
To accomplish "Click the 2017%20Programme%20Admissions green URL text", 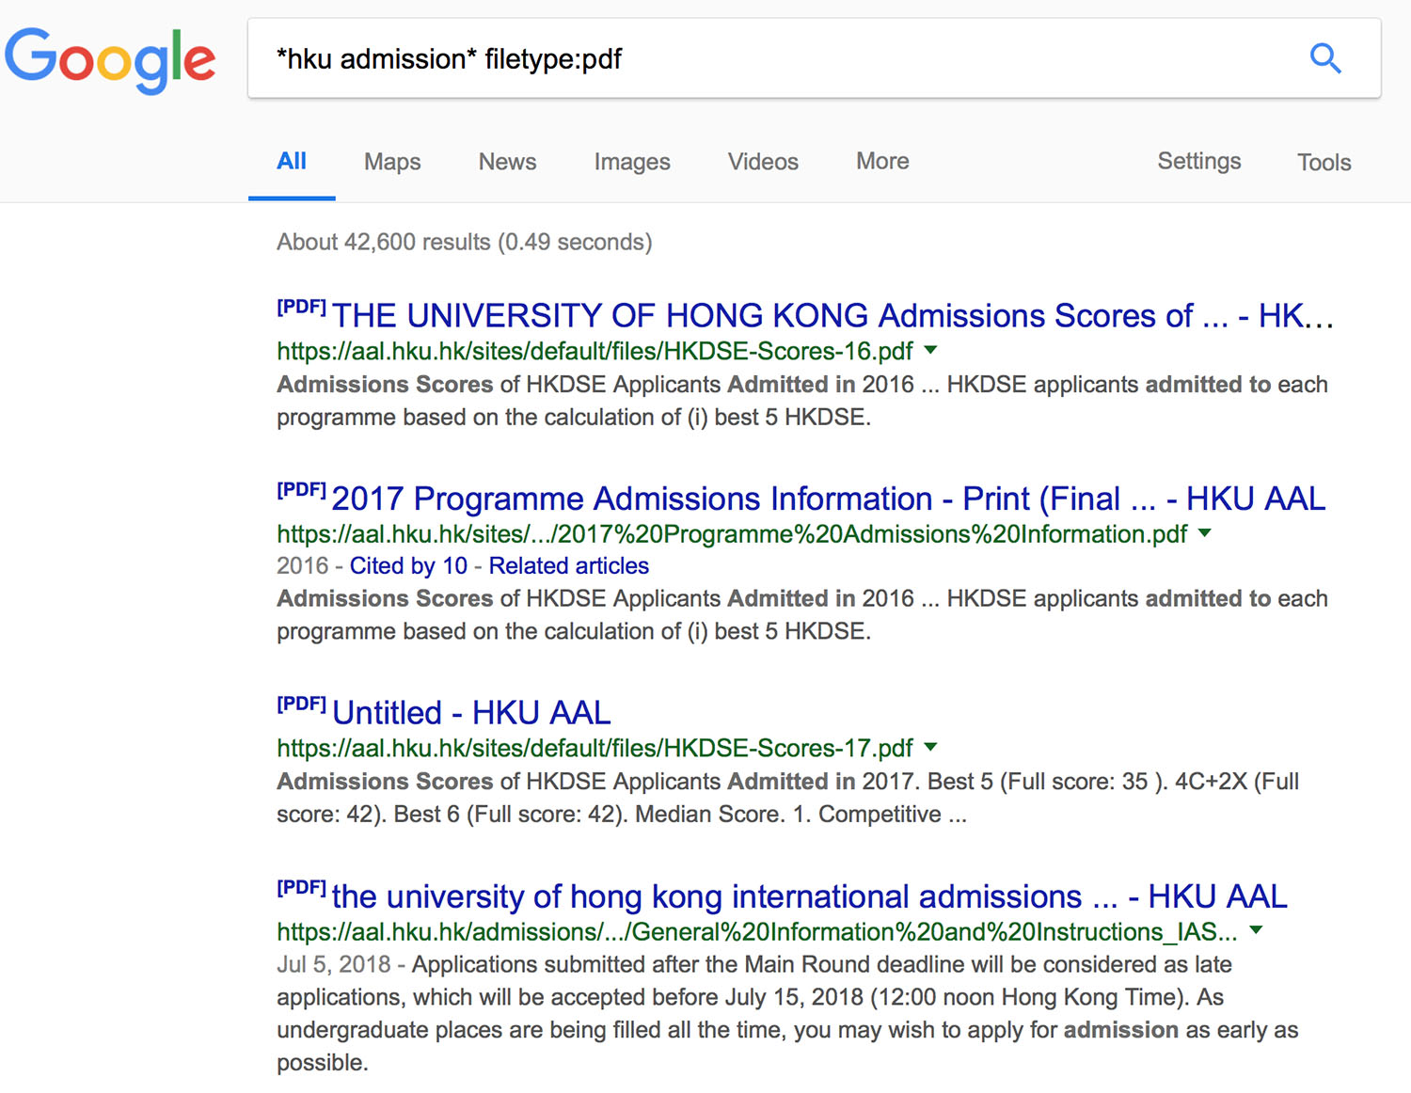I will coord(732,534).
